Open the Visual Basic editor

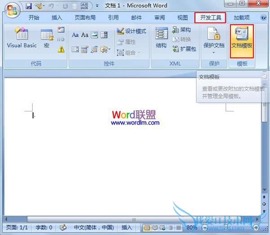pos(22,37)
